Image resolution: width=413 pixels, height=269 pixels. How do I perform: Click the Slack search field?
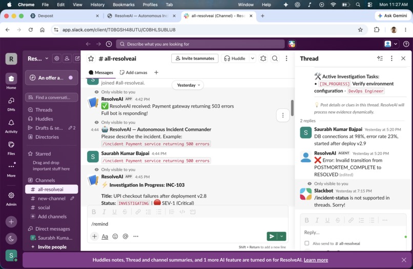click(x=200, y=44)
